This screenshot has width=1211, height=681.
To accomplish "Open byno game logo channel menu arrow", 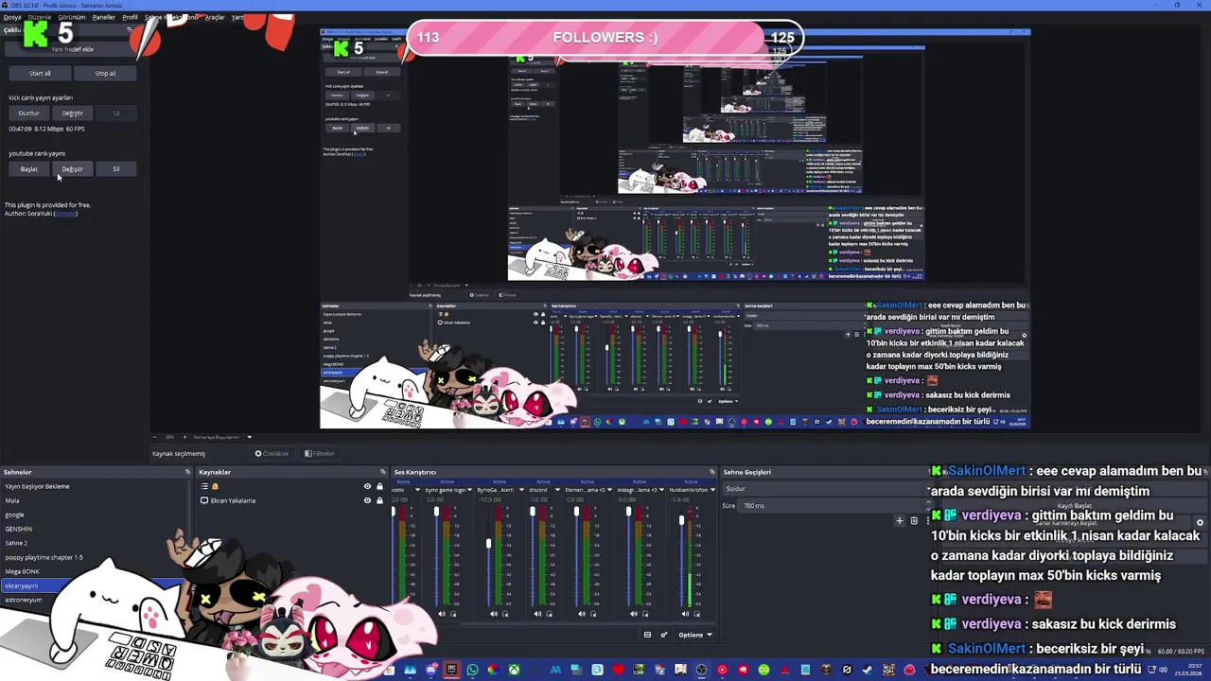I will coord(469,490).
